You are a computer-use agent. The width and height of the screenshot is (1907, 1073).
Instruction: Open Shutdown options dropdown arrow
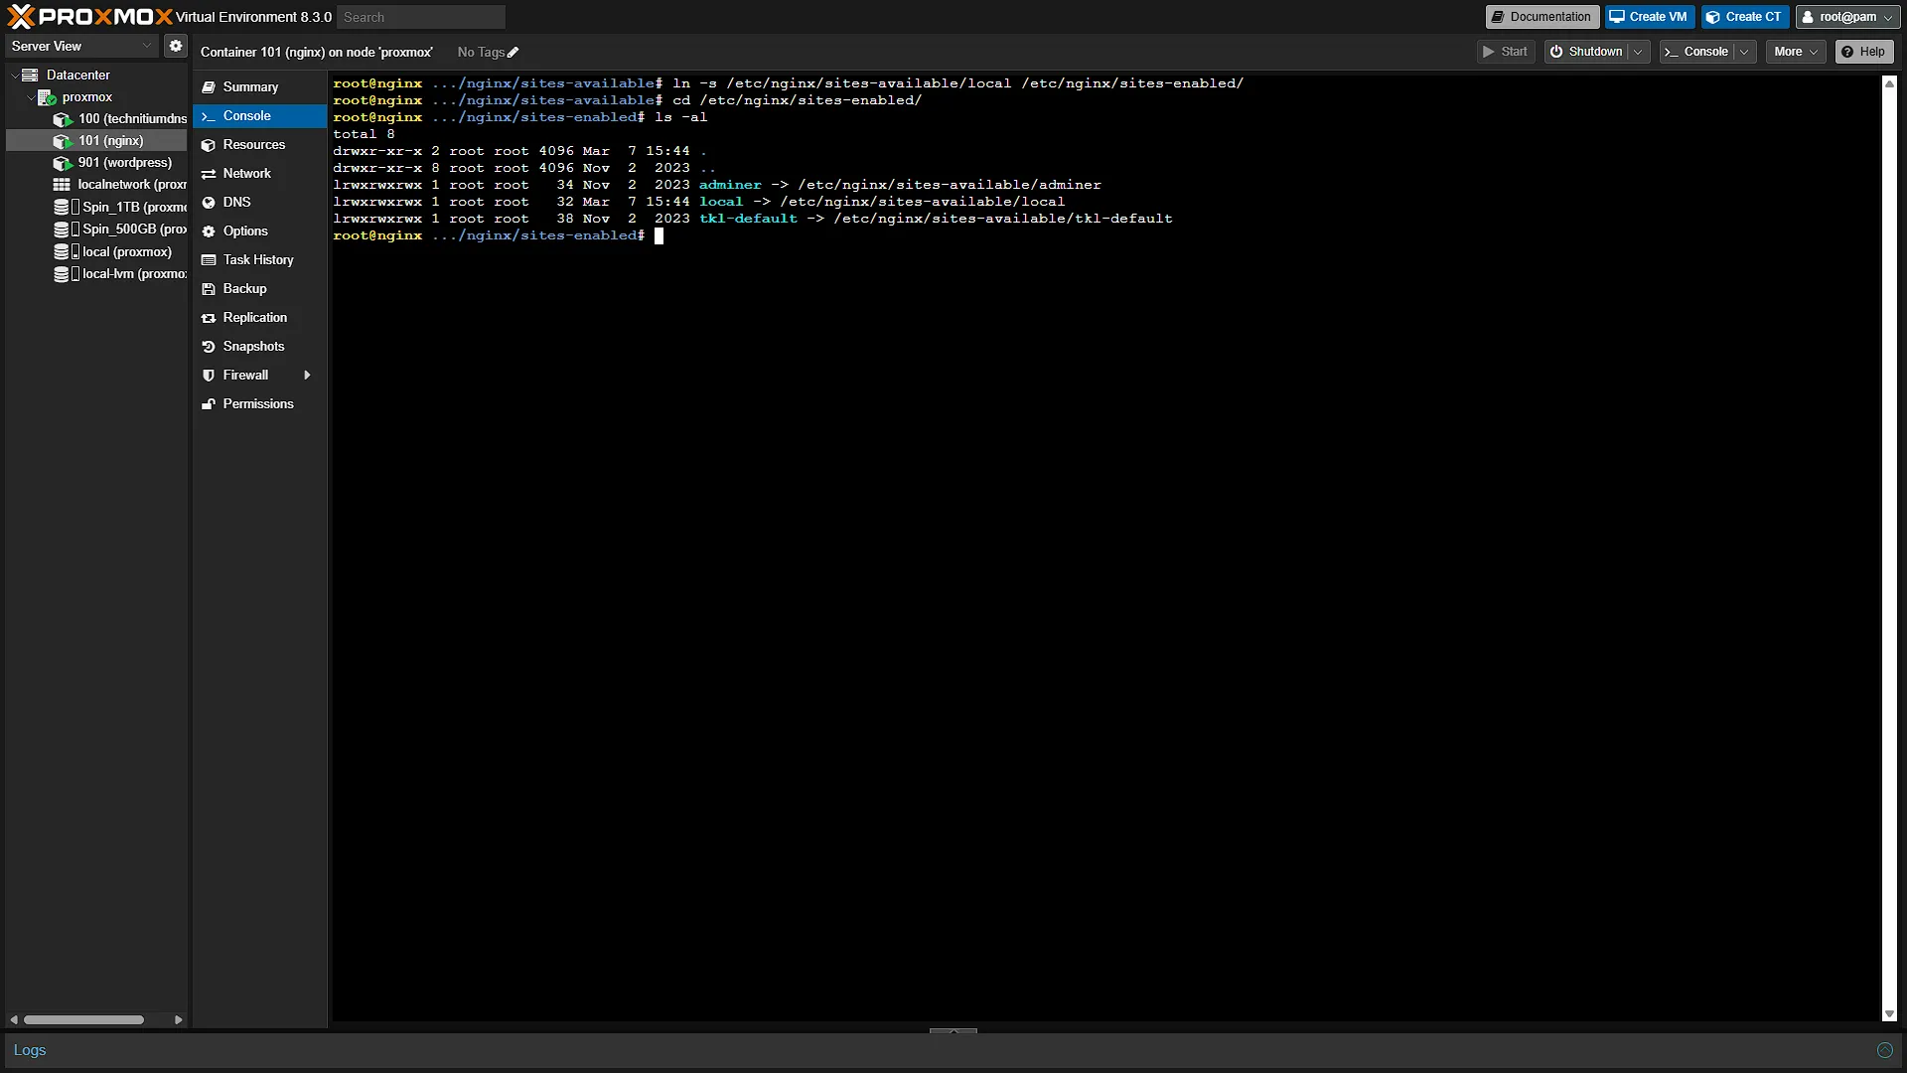point(1638,52)
